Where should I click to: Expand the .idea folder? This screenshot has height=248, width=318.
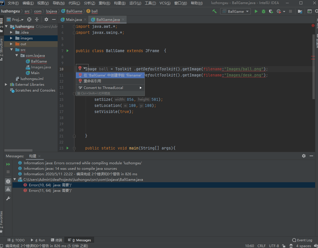pos(11,32)
